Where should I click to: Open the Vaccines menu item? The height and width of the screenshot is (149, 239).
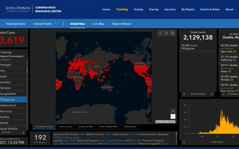[170, 9]
